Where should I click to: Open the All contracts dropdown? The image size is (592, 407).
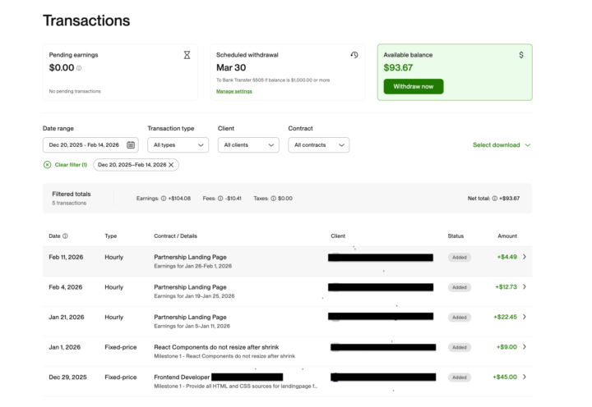tap(318, 145)
